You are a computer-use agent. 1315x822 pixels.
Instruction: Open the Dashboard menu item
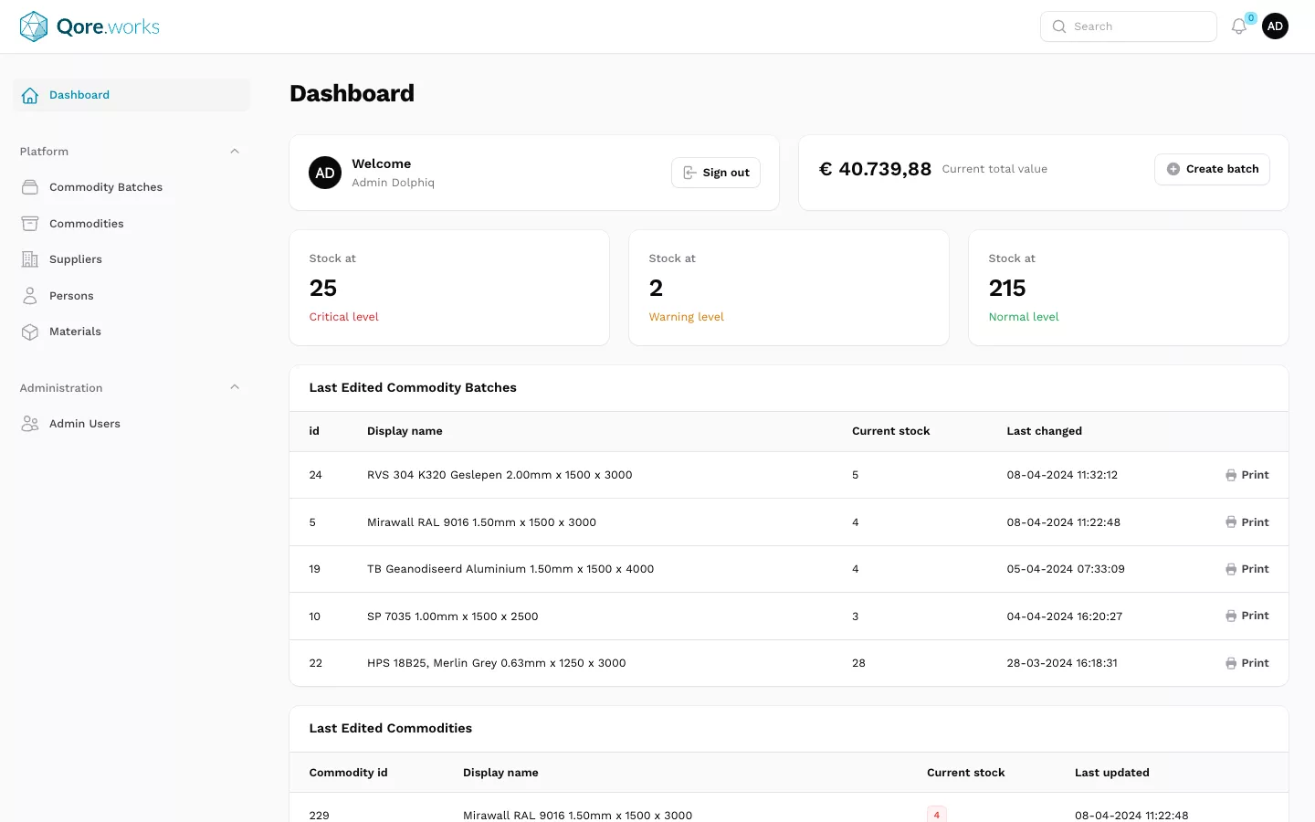pyautogui.click(x=79, y=95)
